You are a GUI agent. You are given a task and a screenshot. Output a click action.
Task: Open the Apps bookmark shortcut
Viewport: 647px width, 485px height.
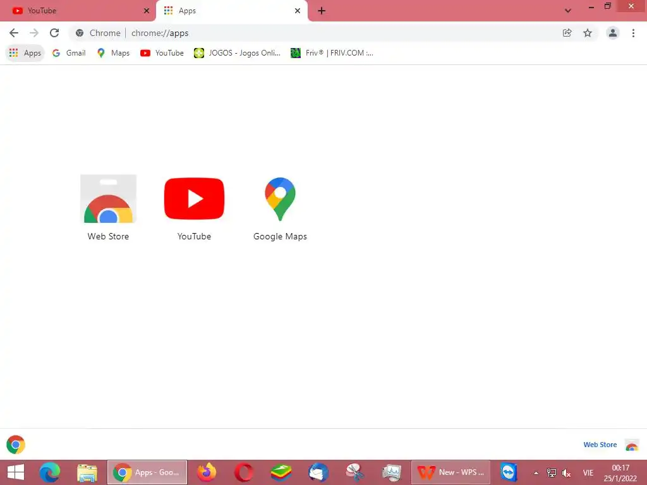click(25, 53)
